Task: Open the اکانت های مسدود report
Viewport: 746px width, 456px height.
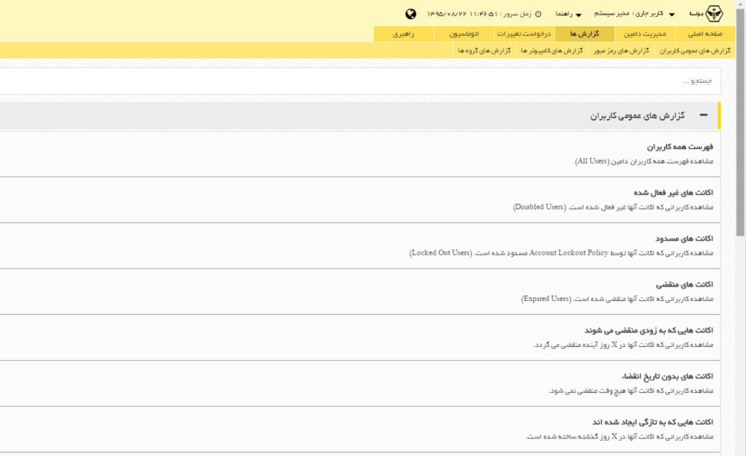Action: (684, 239)
